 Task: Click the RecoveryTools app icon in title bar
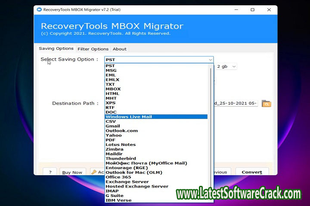(40, 9)
